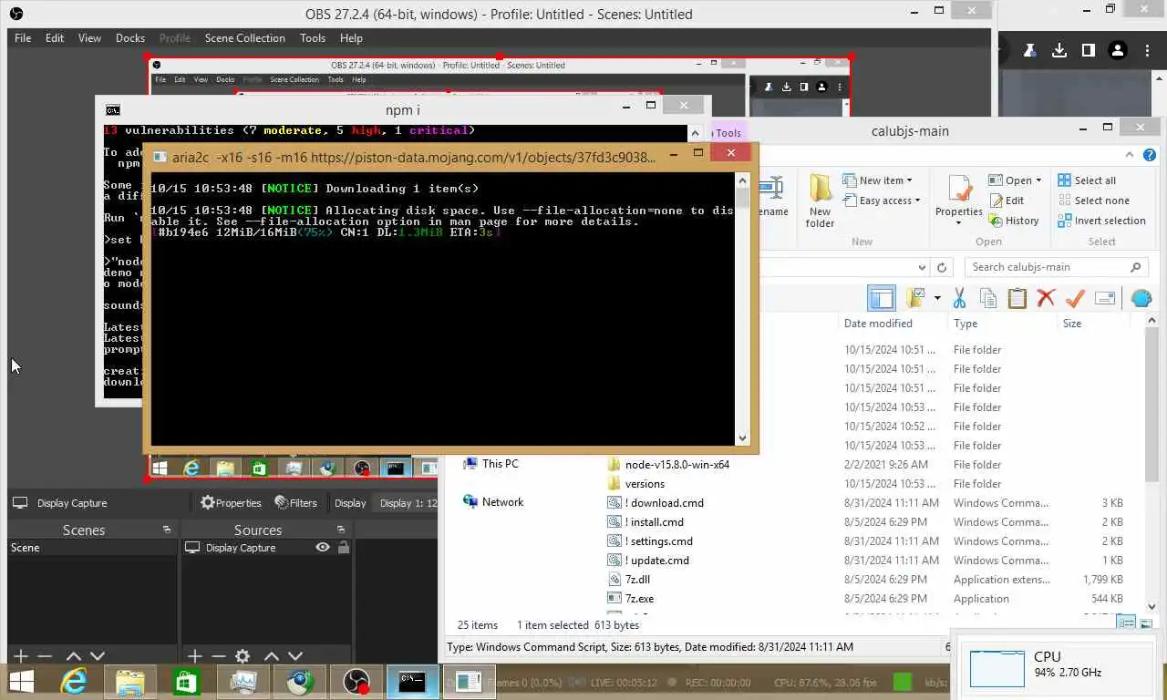This screenshot has width=1167, height=700.
Task: Sort files by Size column
Action: (1072, 324)
